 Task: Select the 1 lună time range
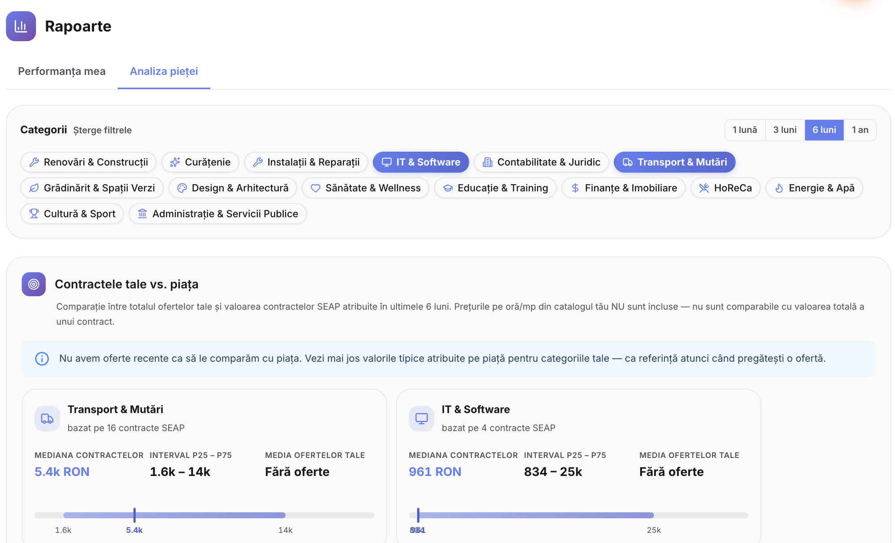745,130
